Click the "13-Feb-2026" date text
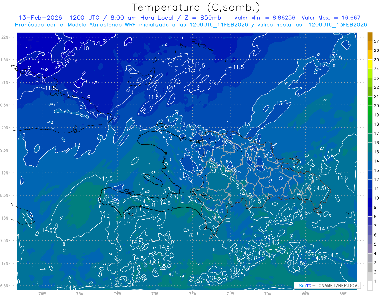 coord(40,18)
